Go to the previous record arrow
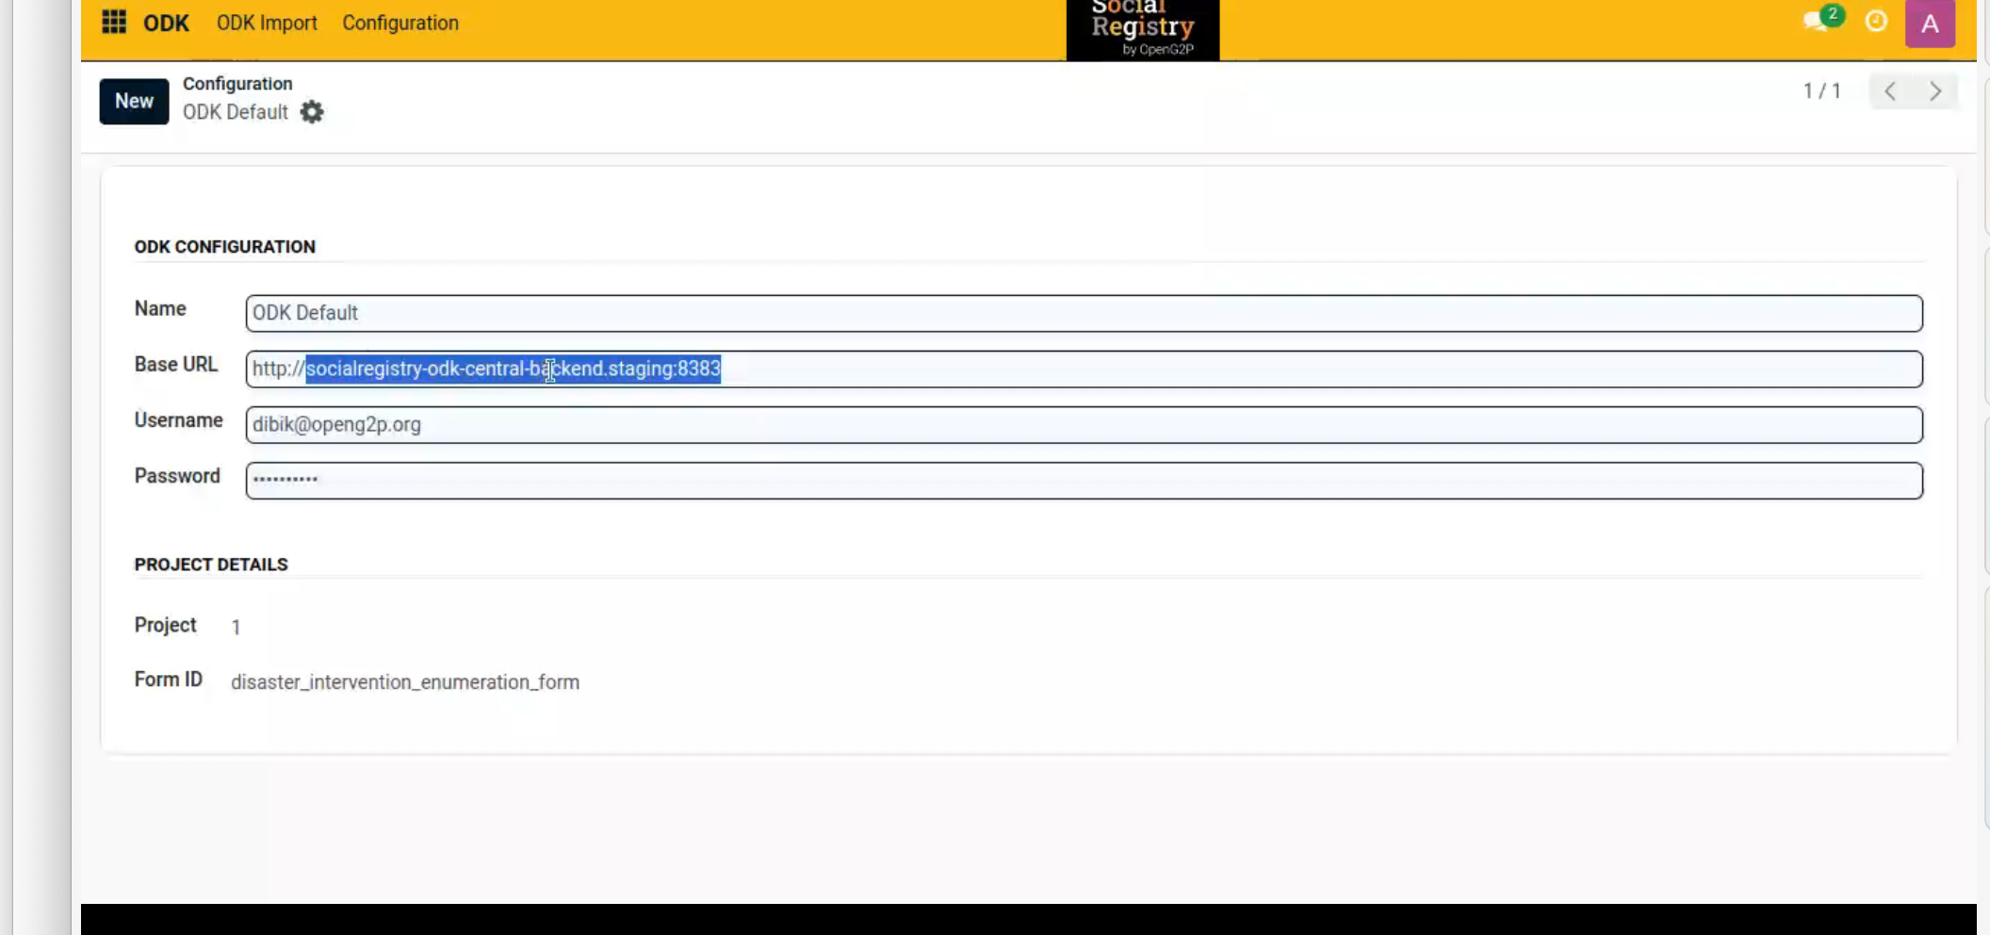 tap(1890, 91)
